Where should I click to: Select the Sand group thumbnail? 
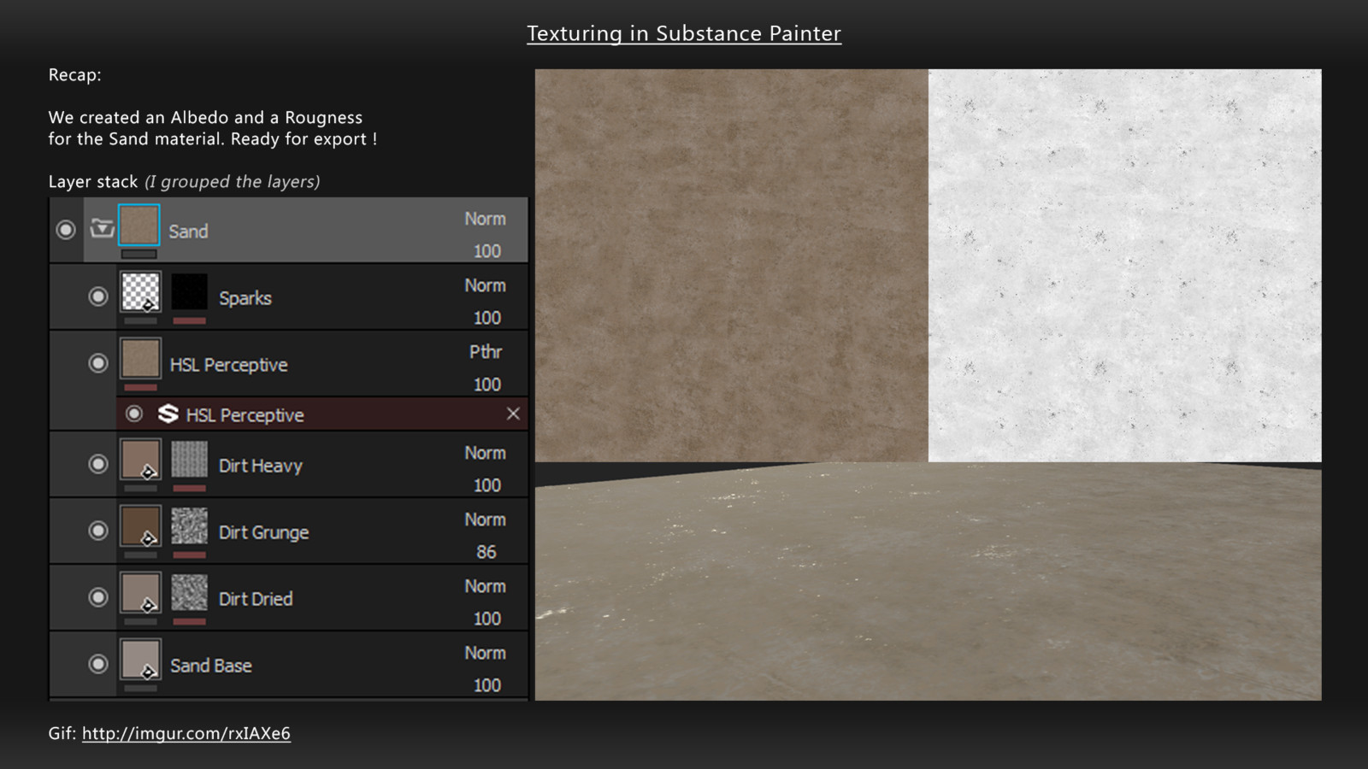(139, 226)
